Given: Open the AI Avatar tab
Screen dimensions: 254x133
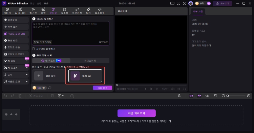Looking at the screenshot, I should tap(20, 11).
